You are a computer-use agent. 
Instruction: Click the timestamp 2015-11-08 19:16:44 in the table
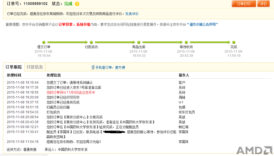coord(23,82)
